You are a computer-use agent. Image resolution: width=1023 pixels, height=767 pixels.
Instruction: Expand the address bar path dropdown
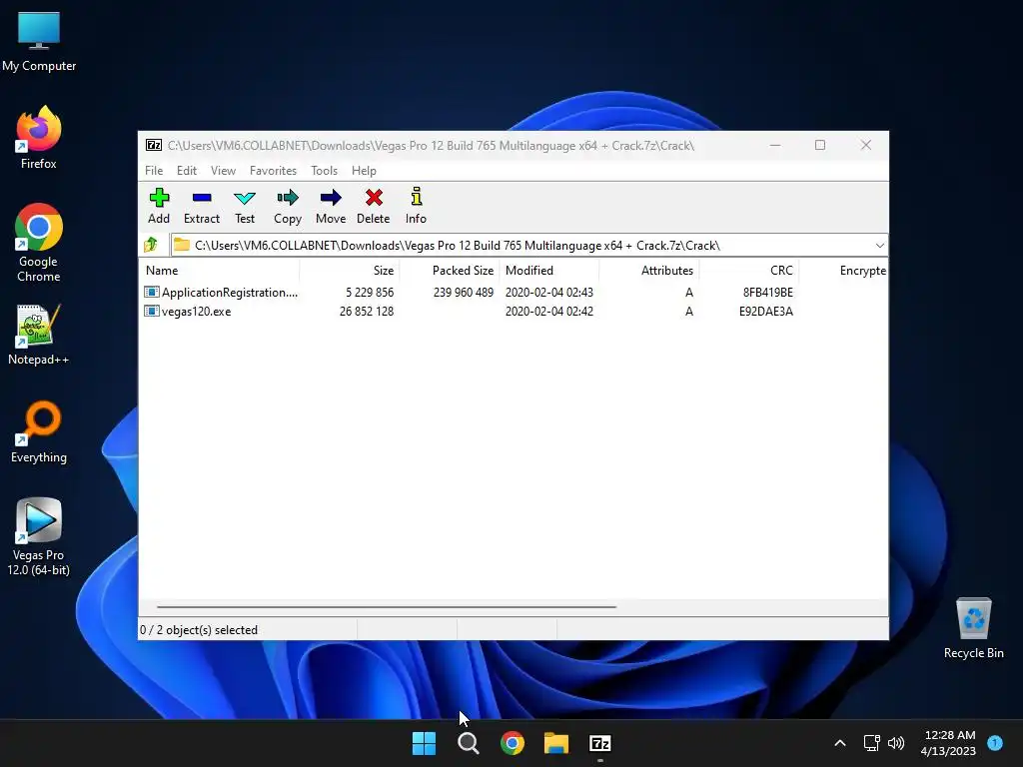coord(879,246)
